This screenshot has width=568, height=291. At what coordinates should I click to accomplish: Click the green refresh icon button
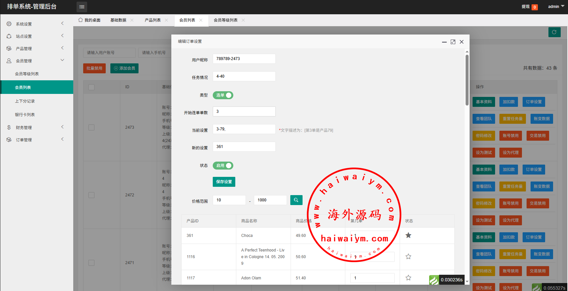[x=554, y=32]
